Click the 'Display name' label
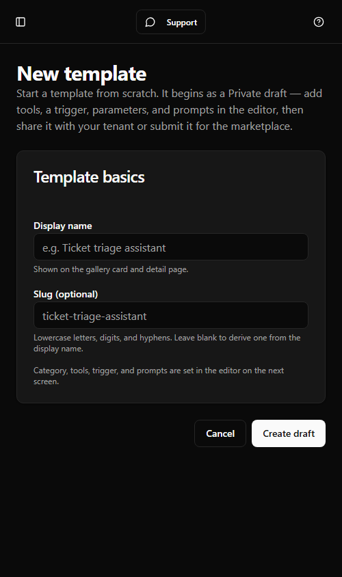 [x=62, y=226]
